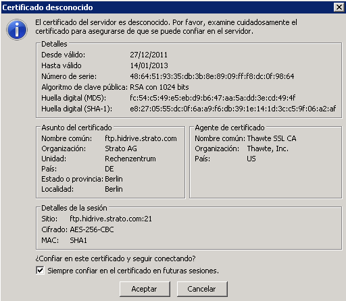
Task: Click unit value 'Rechenzentrum'
Action: point(130,159)
